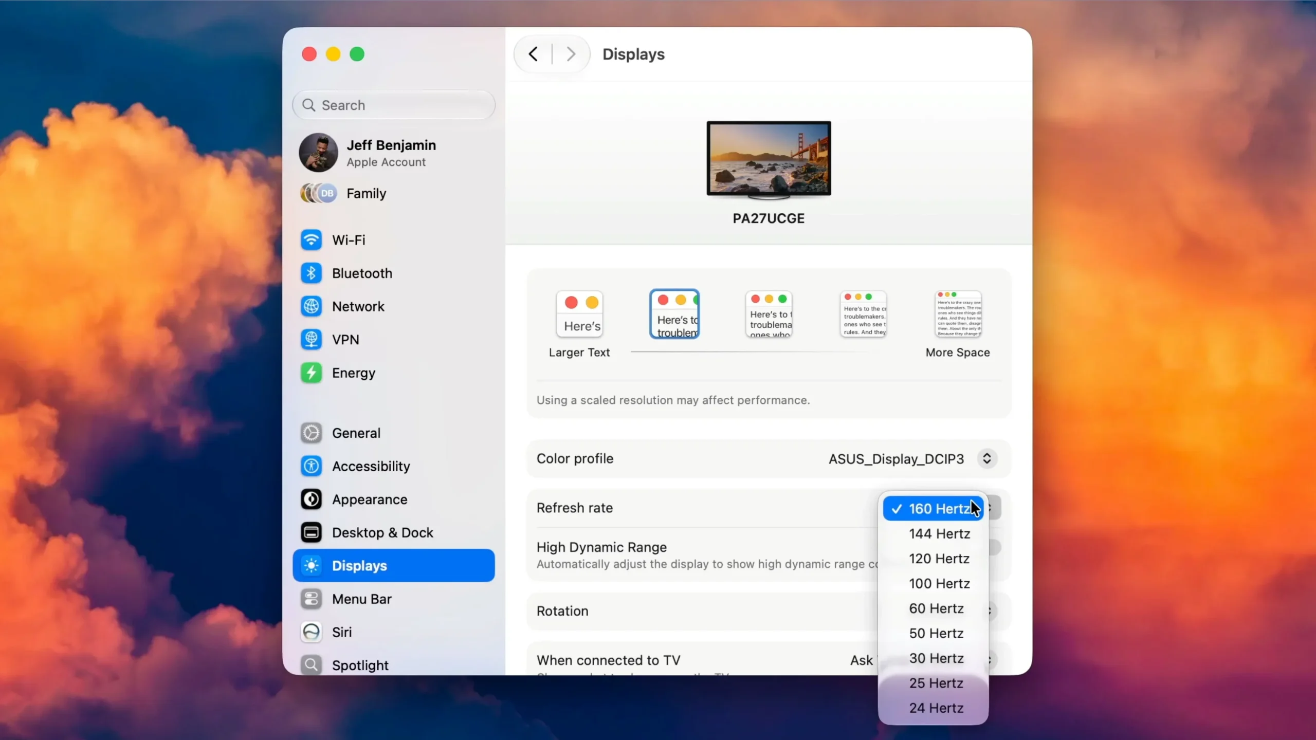This screenshot has width=1316, height=740.
Task: Select the VPN icon in sidebar
Action: pyautogui.click(x=311, y=340)
